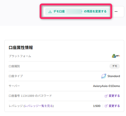Select the AxioryAsia-01Demo server name
126x116 pixels.
(106, 86)
